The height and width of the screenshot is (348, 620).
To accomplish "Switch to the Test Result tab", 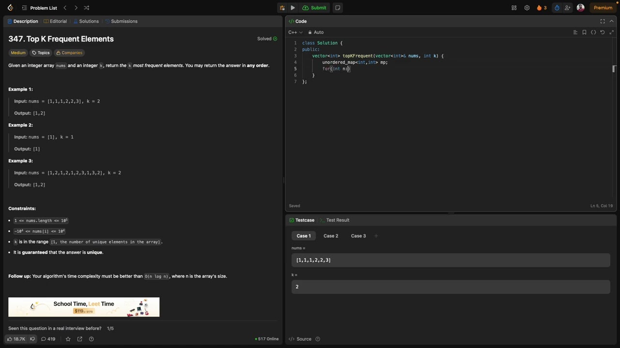I will click(x=335, y=220).
